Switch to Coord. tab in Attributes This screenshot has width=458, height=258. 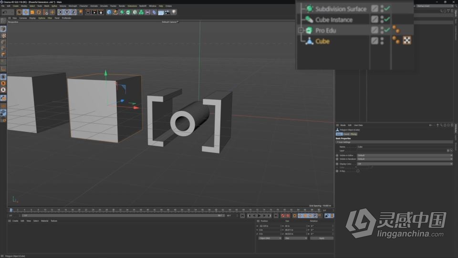346,134
